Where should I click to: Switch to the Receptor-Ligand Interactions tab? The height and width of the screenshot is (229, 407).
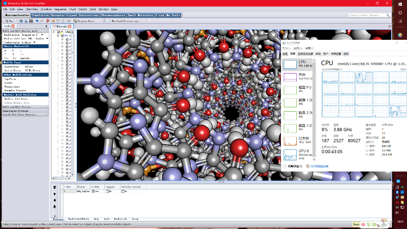pos(75,15)
